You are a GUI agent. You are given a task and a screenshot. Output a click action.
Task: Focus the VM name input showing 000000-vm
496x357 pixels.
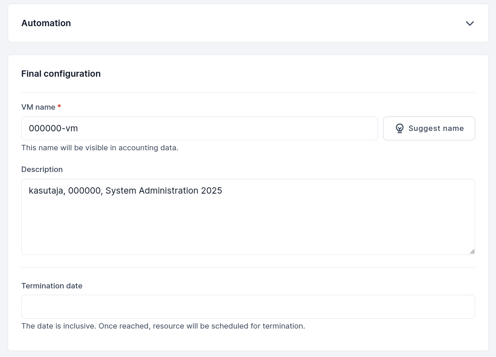(x=199, y=128)
